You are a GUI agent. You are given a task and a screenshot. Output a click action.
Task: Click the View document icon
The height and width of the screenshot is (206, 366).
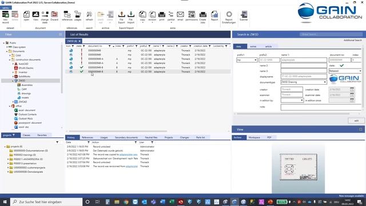coord(35,16)
